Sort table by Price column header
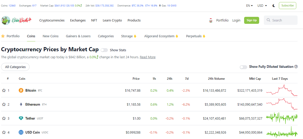The height and width of the screenshot is (139, 303). (x=136, y=79)
